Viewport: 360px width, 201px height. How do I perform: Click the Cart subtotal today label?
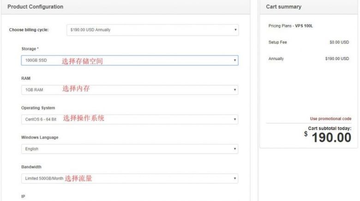click(330, 128)
